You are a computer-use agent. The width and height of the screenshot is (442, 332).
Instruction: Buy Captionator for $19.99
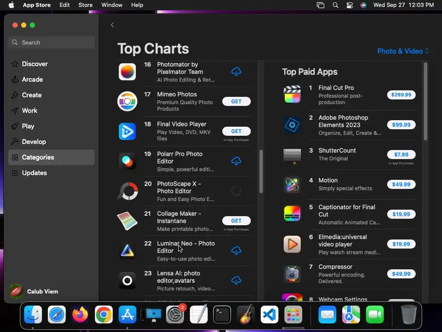[x=401, y=214]
